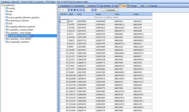Click miny cell 4868243 in record 21
The image size is (189, 112).
tap(124, 85)
